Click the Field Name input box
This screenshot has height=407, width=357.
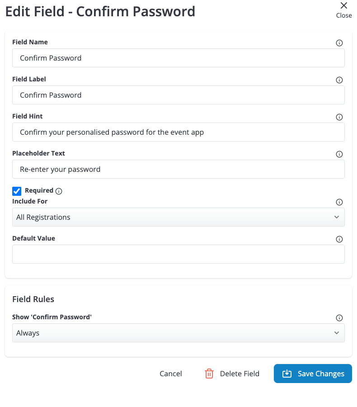(178, 58)
